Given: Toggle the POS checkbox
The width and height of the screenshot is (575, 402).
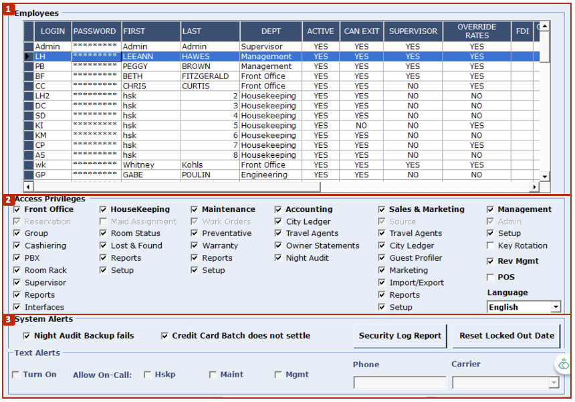Looking at the screenshot, I should pos(491,277).
